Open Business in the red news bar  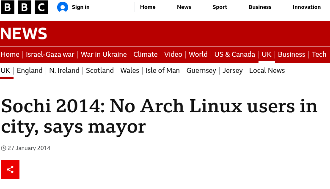pos(291,54)
